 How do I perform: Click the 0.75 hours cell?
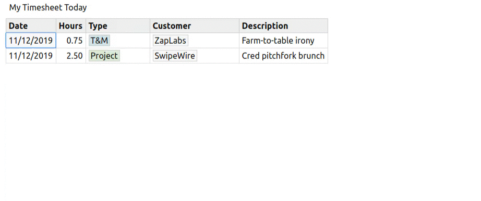click(x=71, y=41)
